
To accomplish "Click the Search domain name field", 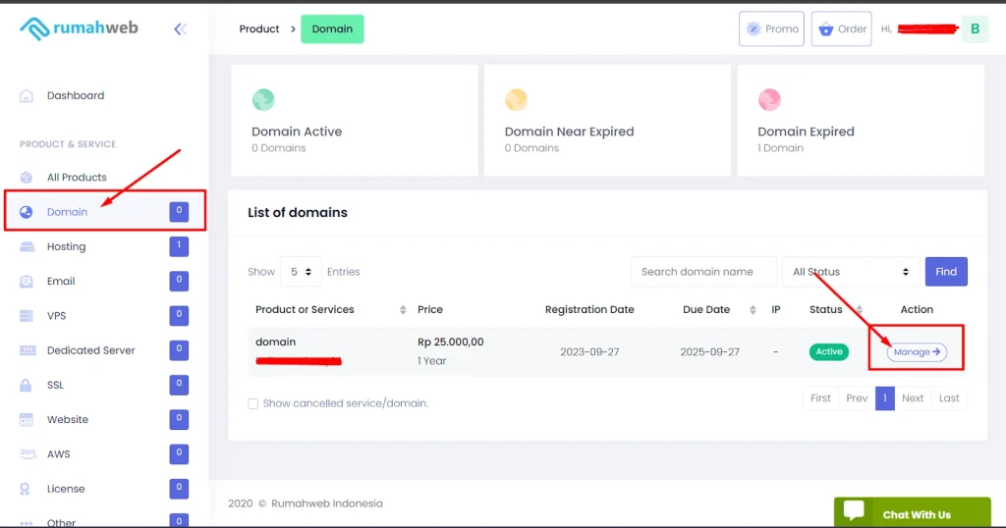I will (x=703, y=272).
